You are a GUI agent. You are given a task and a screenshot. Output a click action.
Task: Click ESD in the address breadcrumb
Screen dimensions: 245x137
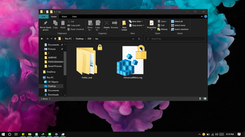click(x=89, y=39)
